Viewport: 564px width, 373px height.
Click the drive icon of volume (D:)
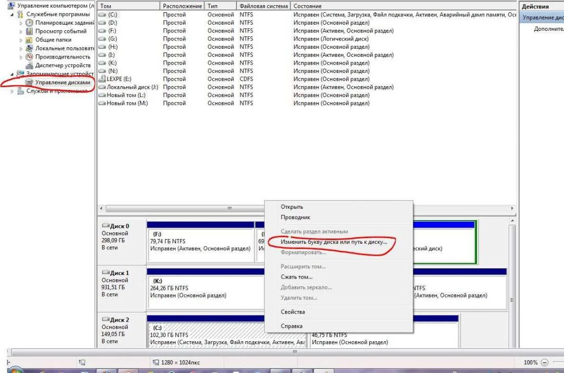[x=102, y=23]
